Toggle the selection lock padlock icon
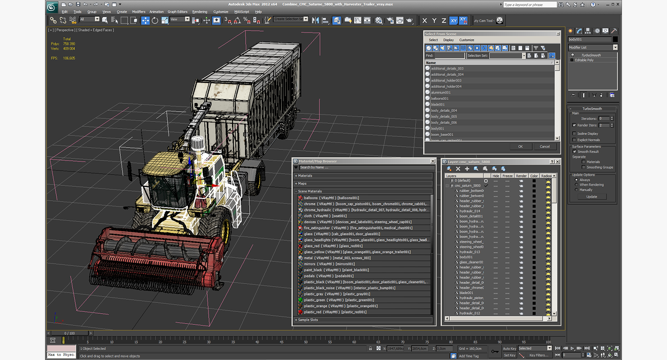The height and width of the screenshot is (360, 667). coord(370,348)
